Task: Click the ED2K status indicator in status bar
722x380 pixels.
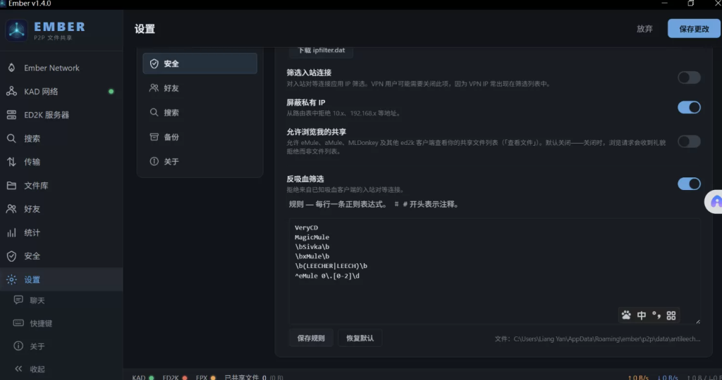Action: point(175,377)
